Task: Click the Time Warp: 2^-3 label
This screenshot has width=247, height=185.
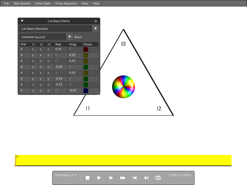Action: (x=66, y=175)
